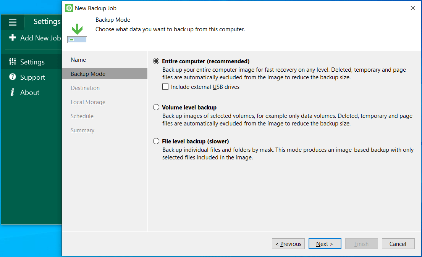This screenshot has height=257, width=422.
Task: Click the File level backup description text
Action: tap(288, 154)
